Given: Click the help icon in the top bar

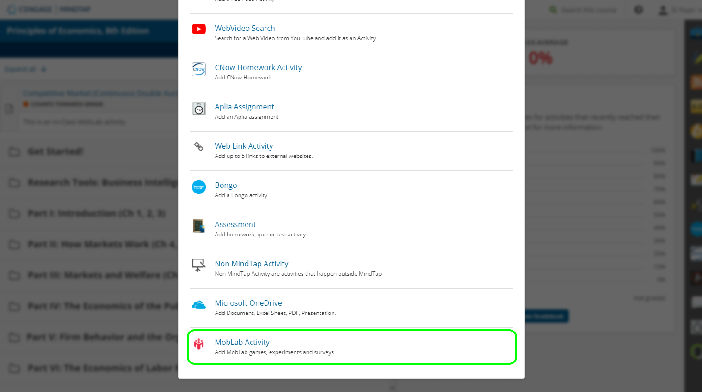Looking at the screenshot, I should click(x=639, y=10).
